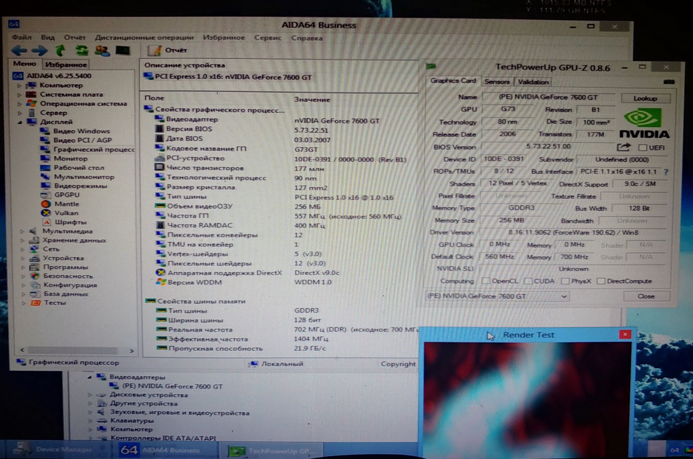Toggle the DirectCompute checkbox
693x459 pixels.
601,281
